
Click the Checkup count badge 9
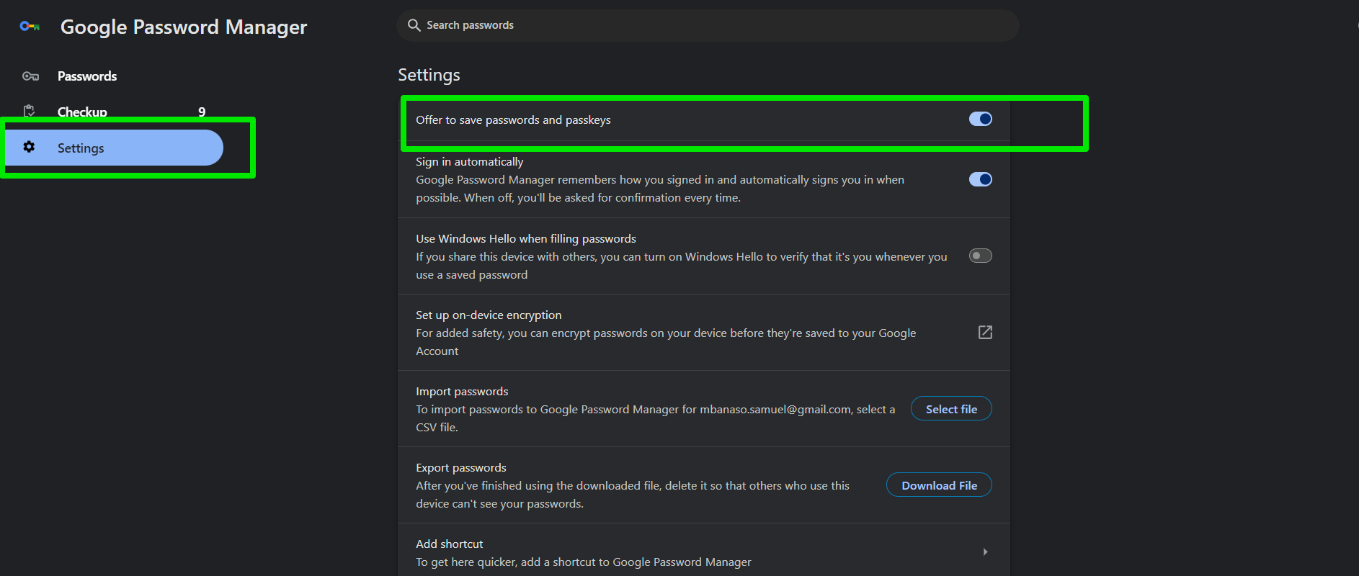pos(202,112)
